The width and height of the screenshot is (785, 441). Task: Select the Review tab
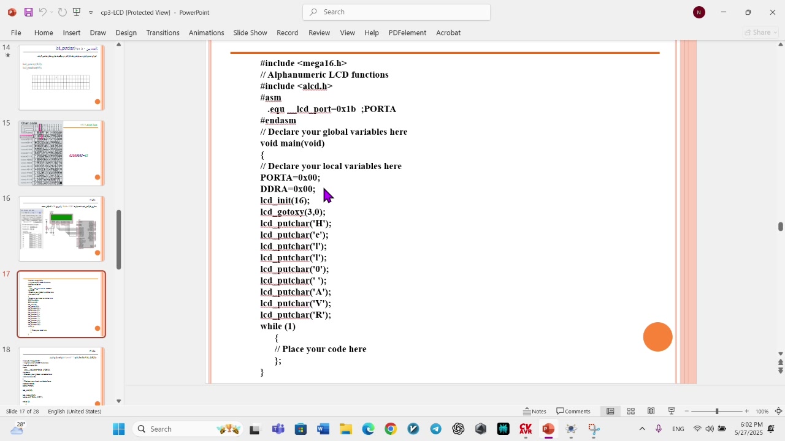coord(320,32)
